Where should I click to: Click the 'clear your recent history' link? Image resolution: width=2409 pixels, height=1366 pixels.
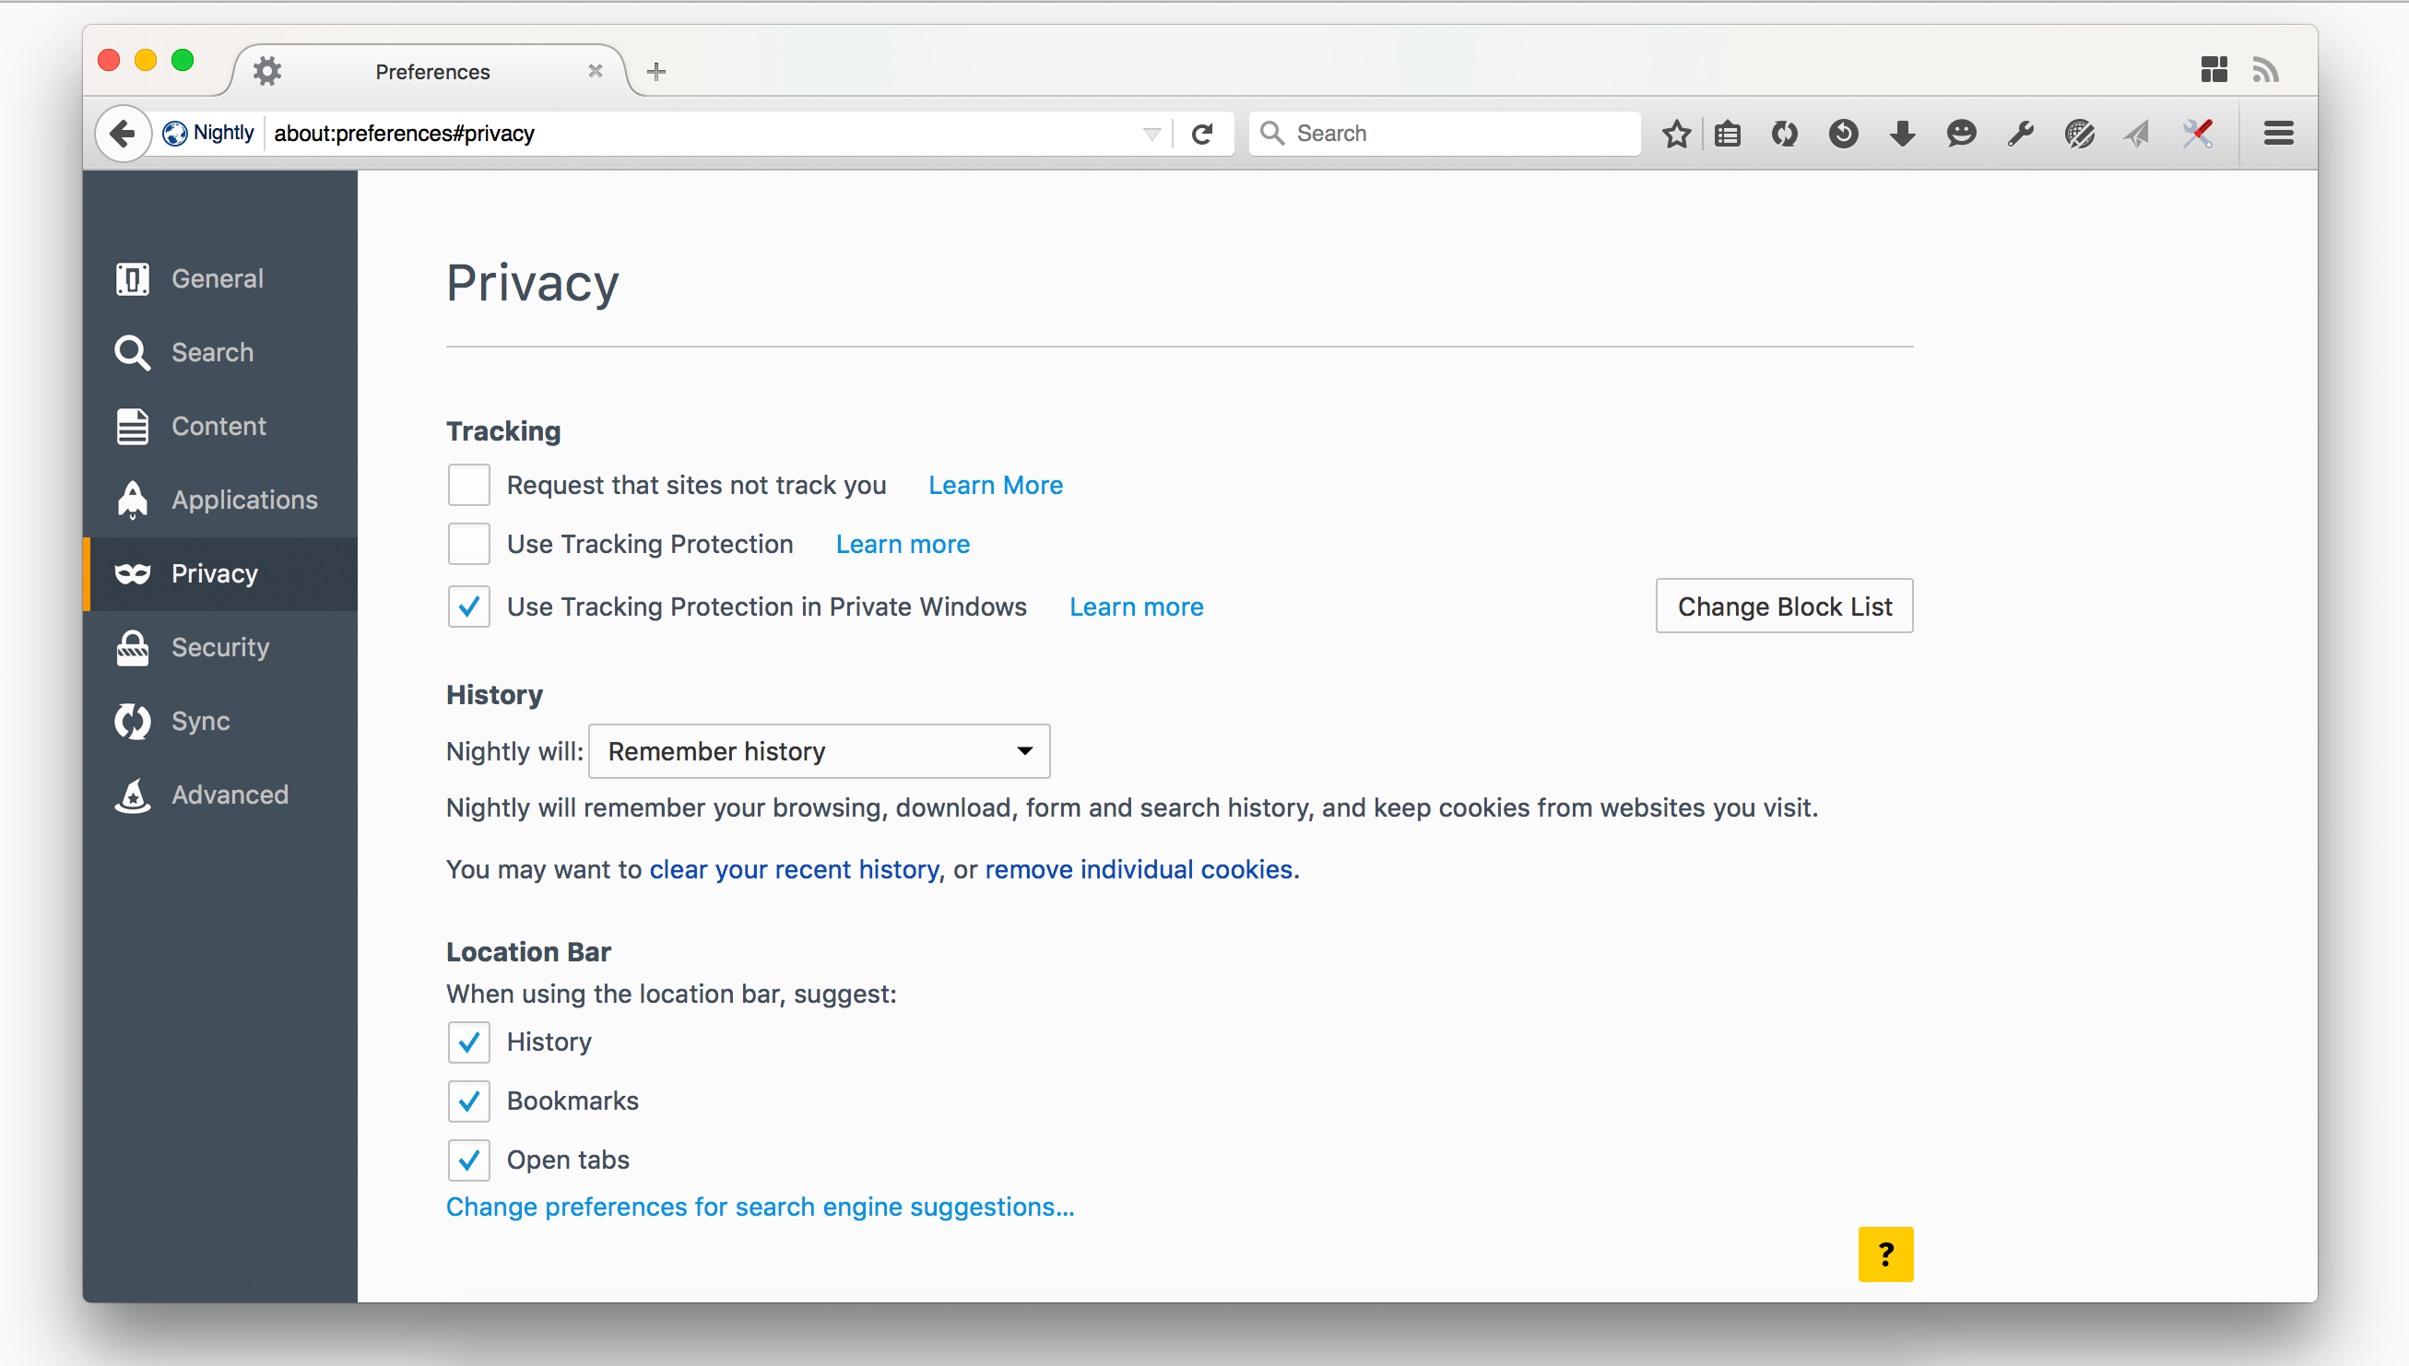pyautogui.click(x=794, y=869)
